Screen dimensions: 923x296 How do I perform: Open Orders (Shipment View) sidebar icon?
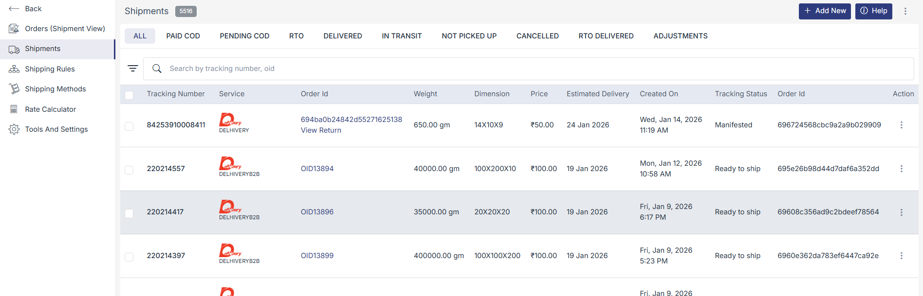[x=14, y=29]
